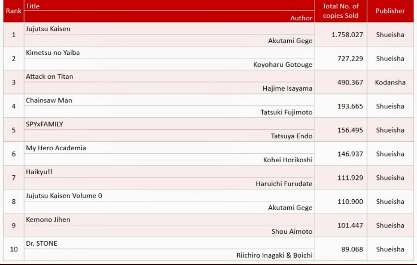
Task: Select the title 'Kimetsu no Yaiba'
Action: tap(53, 53)
